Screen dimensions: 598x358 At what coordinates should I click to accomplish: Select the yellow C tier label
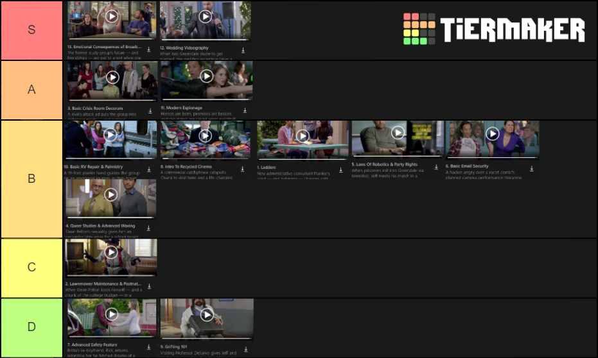coord(31,268)
